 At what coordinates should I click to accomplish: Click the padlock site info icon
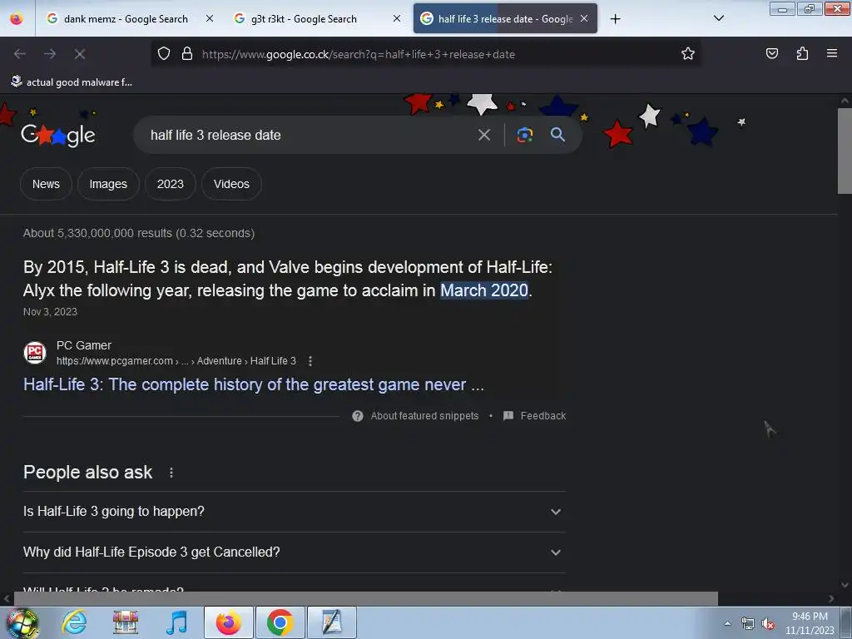click(x=187, y=54)
